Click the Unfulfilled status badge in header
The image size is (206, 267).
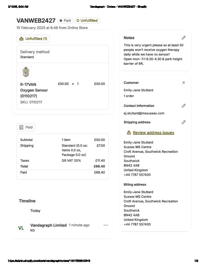pyautogui.click(x=87, y=21)
